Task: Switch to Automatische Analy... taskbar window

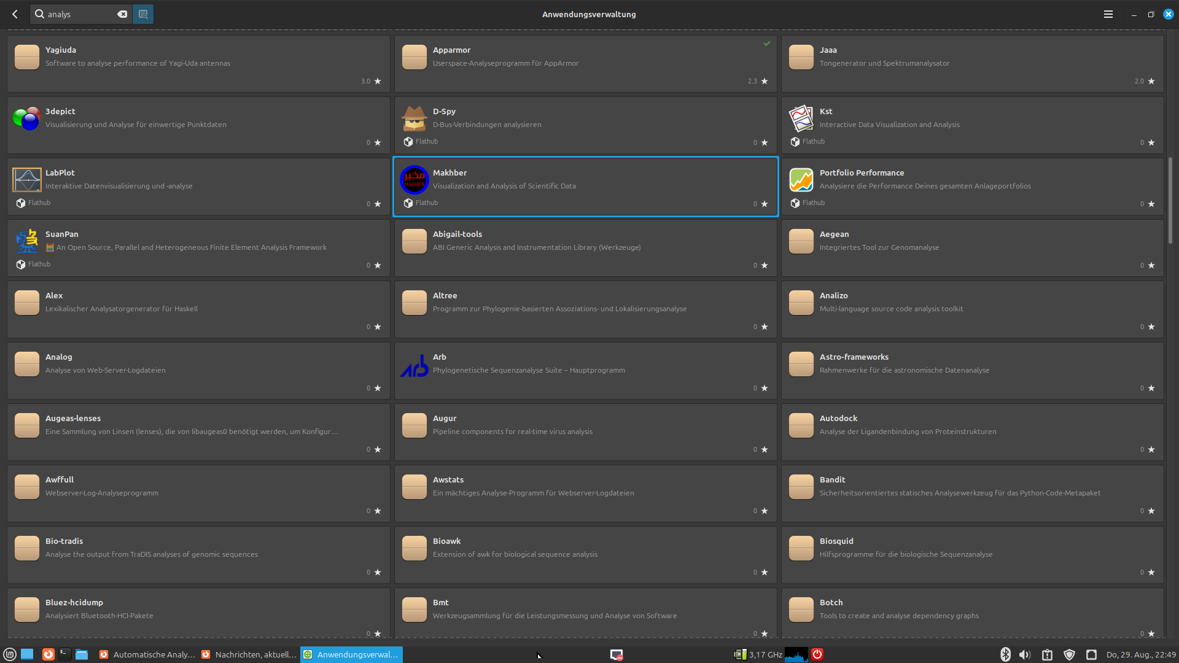Action: point(147,654)
